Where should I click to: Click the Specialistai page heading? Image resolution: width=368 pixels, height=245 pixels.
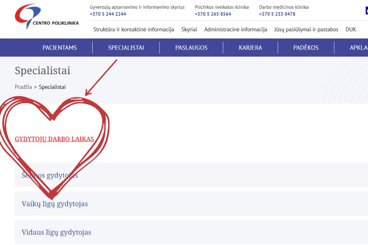click(43, 70)
